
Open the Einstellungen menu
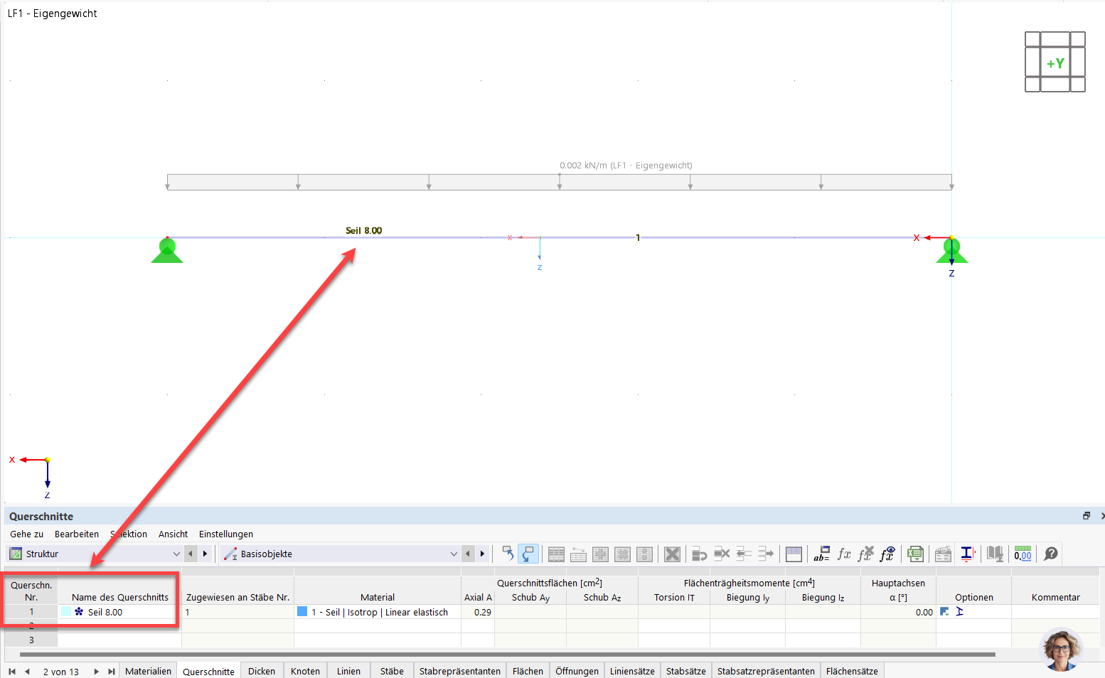(x=225, y=534)
